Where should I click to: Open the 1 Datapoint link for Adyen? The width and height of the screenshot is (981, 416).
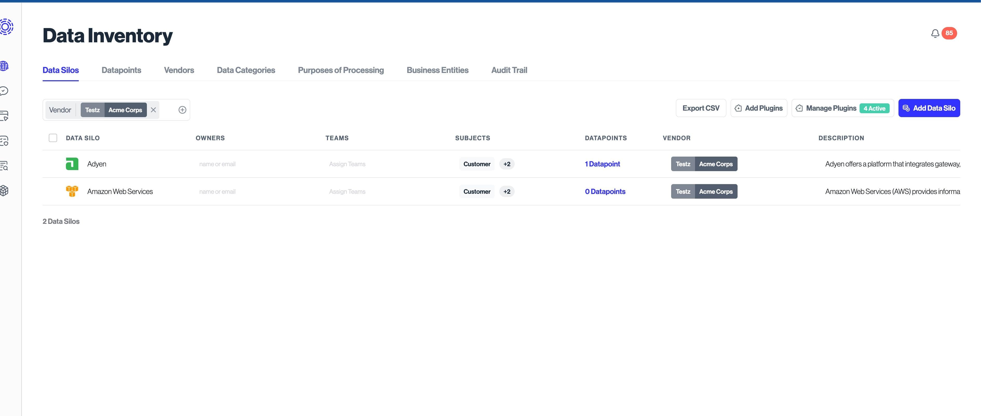(x=602, y=164)
